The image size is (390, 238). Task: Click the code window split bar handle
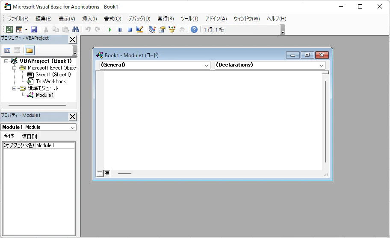point(325,73)
